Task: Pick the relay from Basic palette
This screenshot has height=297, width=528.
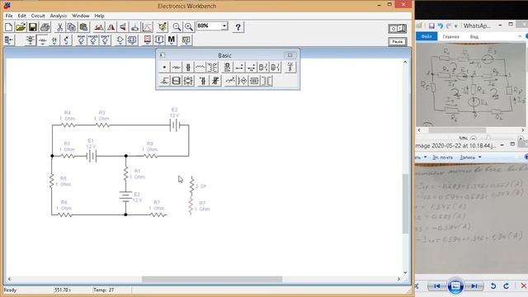Action: click(x=228, y=68)
